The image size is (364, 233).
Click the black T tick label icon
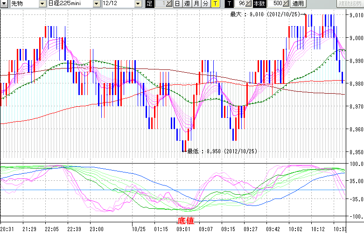pyautogui.click(x=229, y=4)
